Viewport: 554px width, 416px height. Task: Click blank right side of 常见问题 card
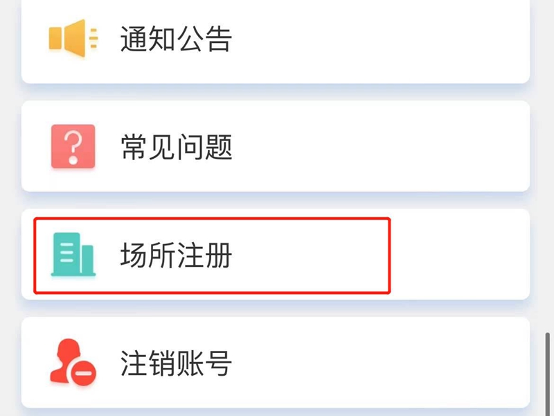click(415, 147)
